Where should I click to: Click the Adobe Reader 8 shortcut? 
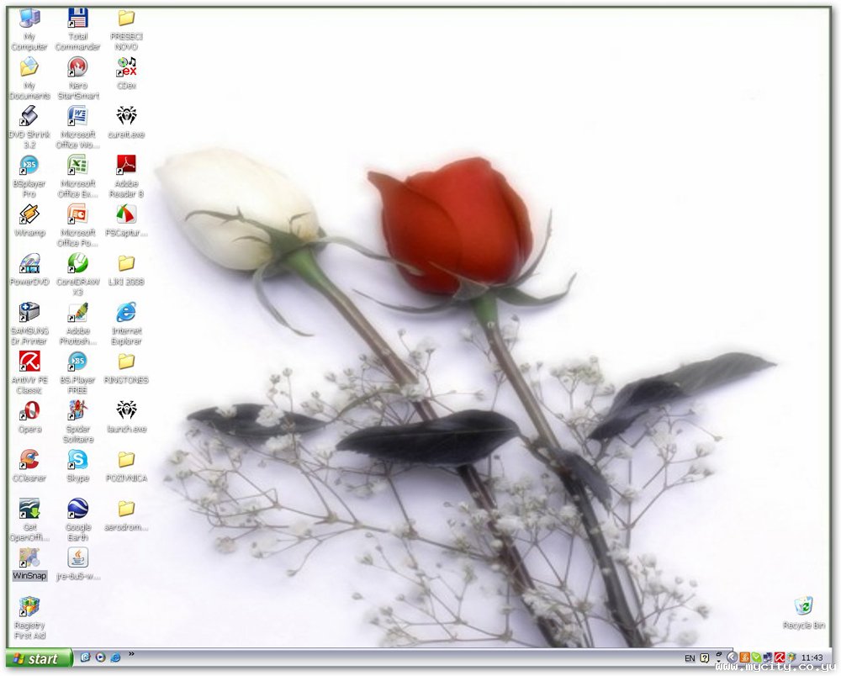pos(127,177)
